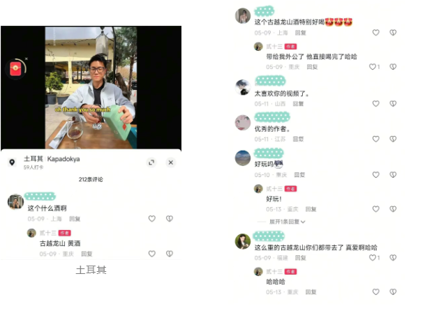Like the author reply 古越龙山 黄酒
Image resolution: width=425 pixels, height=313 pixels.
152,254
